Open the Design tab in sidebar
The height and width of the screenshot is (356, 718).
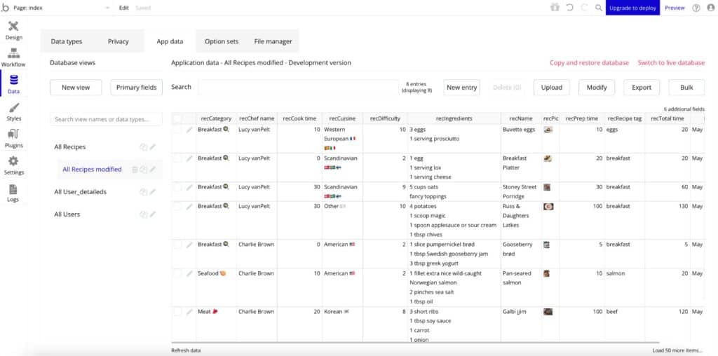coord(13,30)
